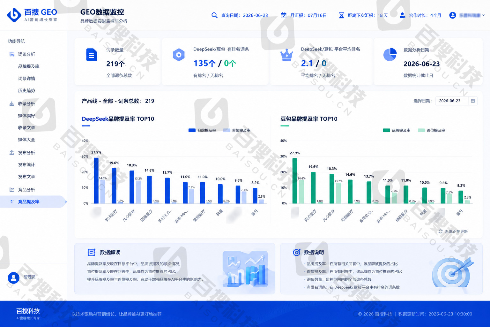The height and width of the screenshot is (327, 490).
Task: Click the refresh icon beside 系统正在更新
Action: [x=441, y=232]
